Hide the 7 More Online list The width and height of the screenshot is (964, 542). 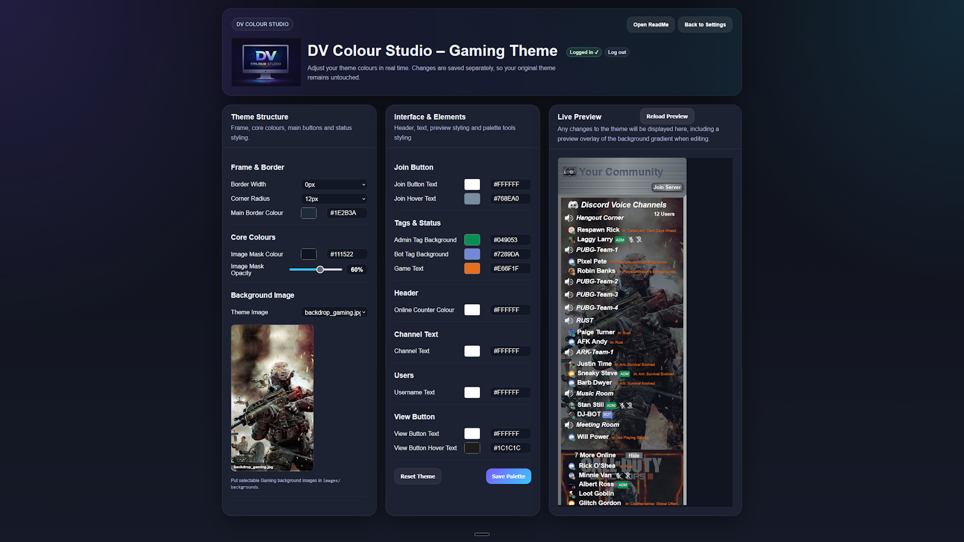(634, 456)
